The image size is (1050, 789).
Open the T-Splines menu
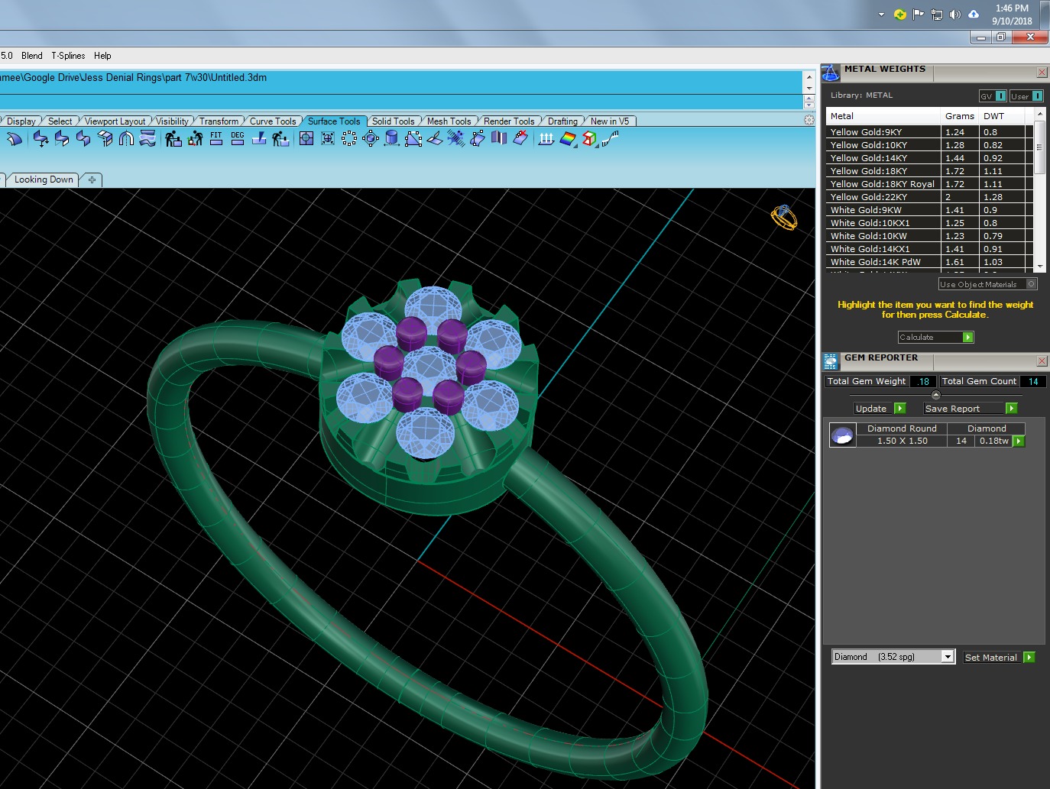pos(68,56)
